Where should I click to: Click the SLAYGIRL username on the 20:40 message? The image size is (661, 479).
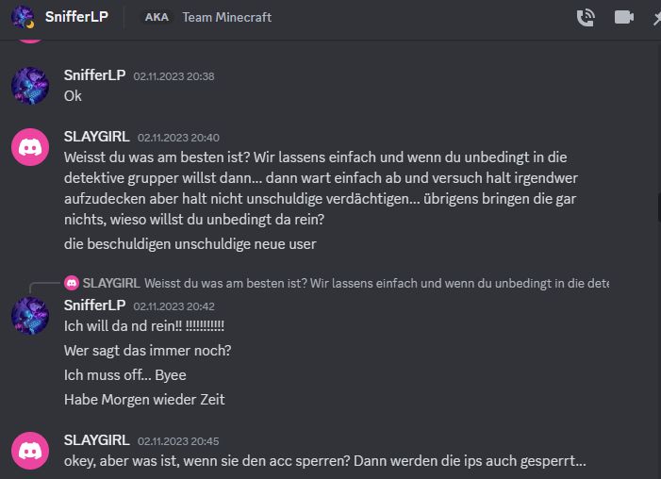(x=96, y=137)
